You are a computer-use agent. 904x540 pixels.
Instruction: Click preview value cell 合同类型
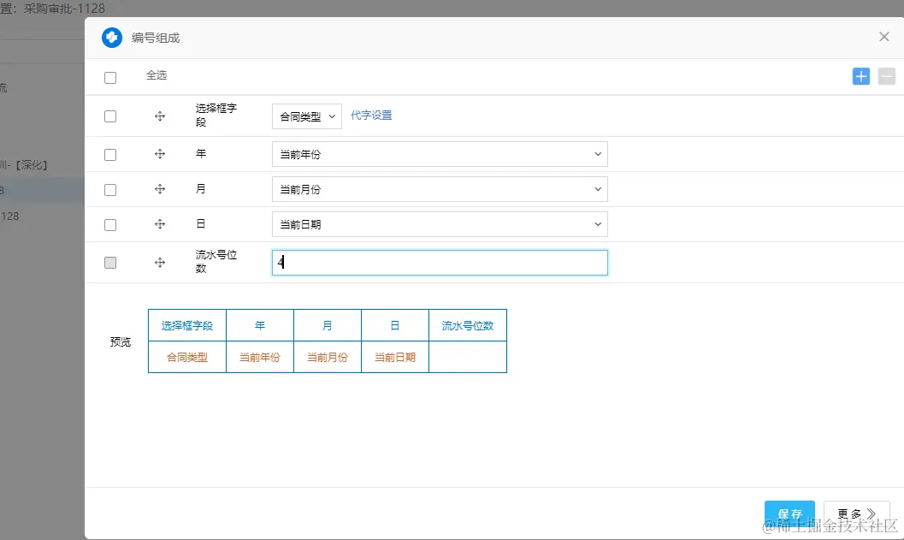pos(187,357)
